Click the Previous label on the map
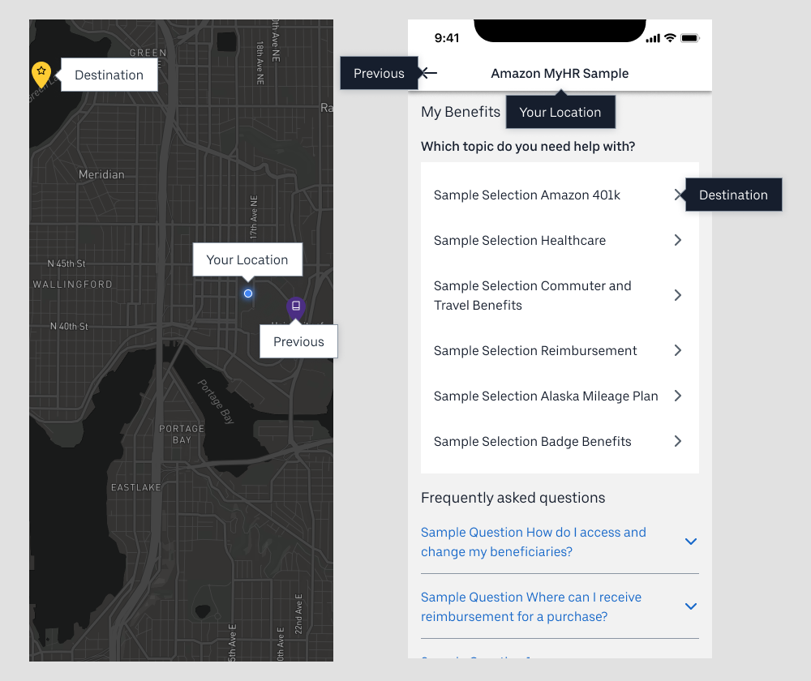Viewport: 811px width, 681px height. tap(298, 341)
